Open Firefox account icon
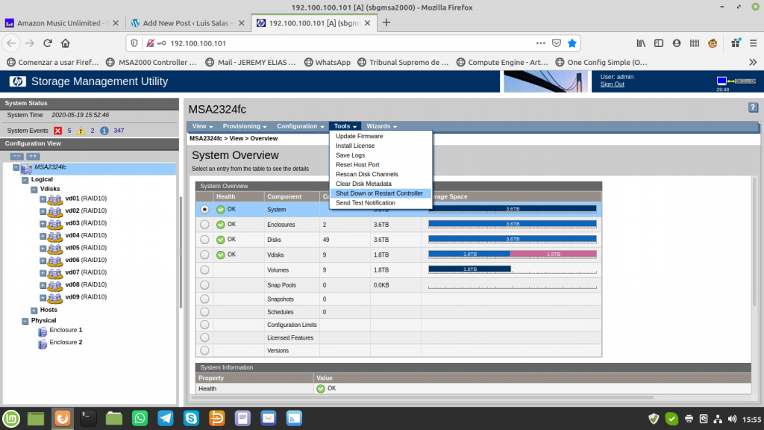764x430 pixels. [x=676, y=43]
